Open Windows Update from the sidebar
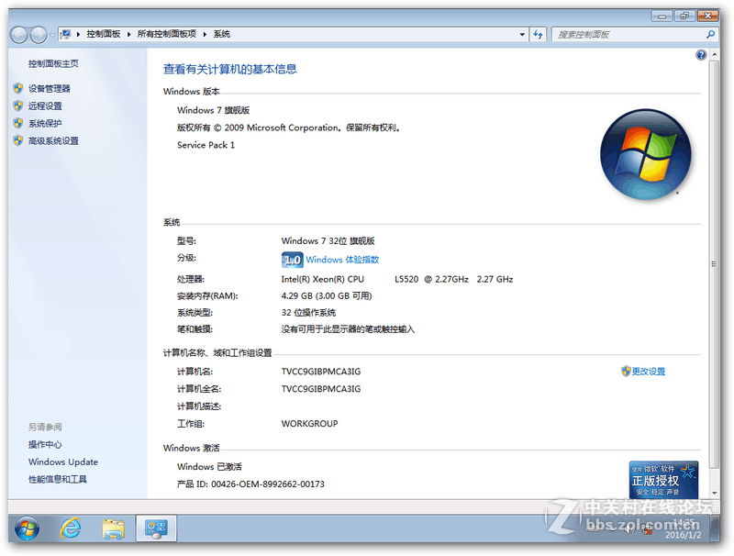 coord(63,461)
